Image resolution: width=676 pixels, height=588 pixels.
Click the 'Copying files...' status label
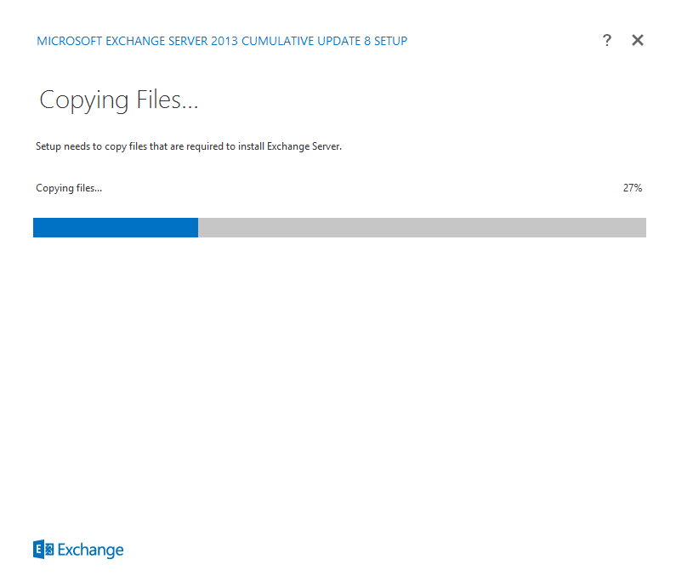point(69,188)
